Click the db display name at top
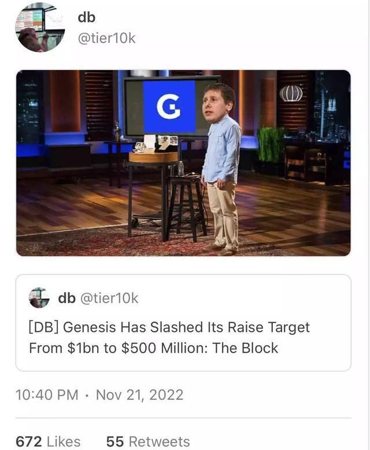 click(87, 17)
